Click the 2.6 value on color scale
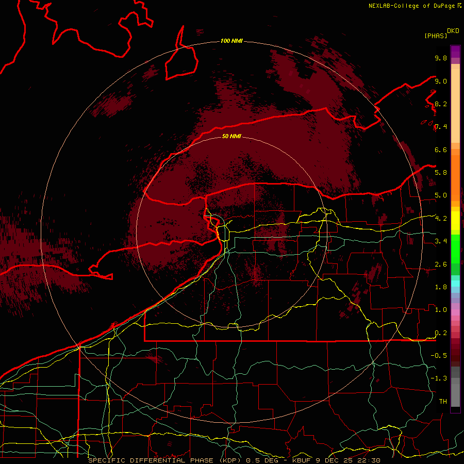 441,264
